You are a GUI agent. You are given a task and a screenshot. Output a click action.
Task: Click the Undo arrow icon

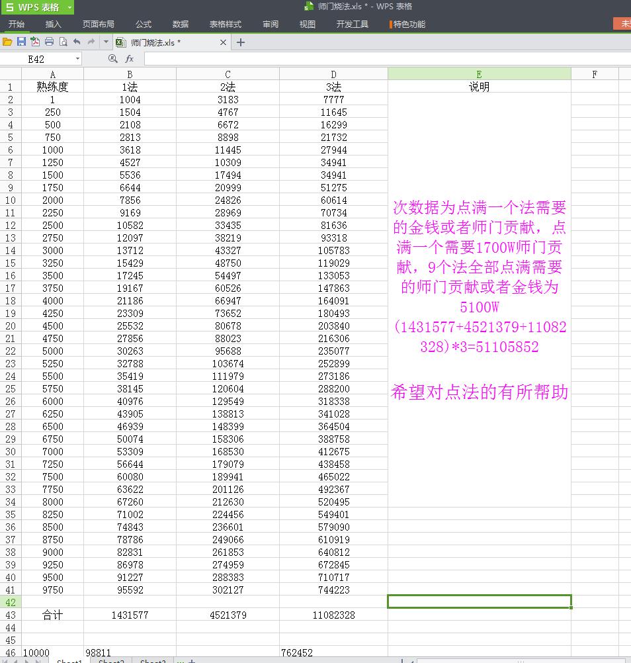pos(77,42)
